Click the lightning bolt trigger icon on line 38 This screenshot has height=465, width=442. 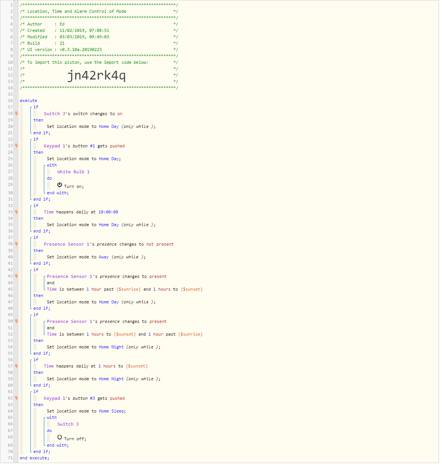click(16, 244)
